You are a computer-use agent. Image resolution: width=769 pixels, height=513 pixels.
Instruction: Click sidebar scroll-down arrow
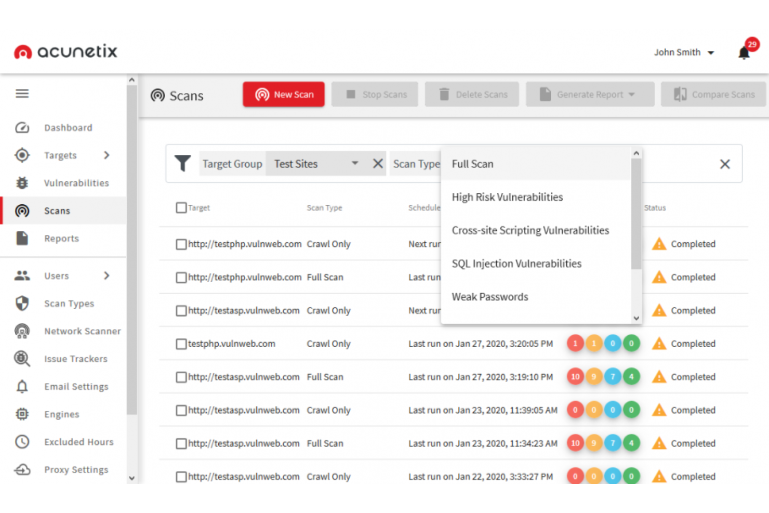tap(132, 478)
